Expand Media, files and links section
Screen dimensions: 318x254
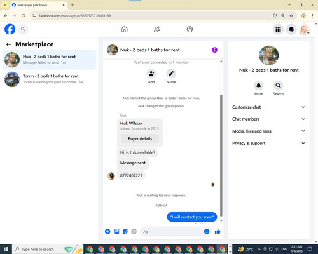click(268, 131)
